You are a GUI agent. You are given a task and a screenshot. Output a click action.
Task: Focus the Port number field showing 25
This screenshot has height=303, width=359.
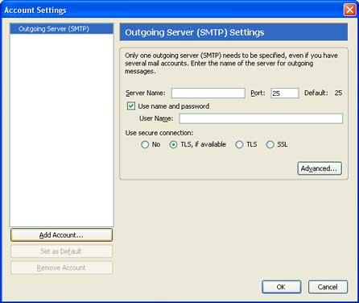tap(284, 93)
